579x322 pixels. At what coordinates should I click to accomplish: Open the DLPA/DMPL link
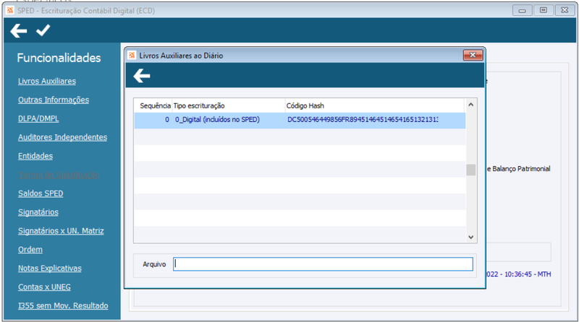pyautogui.click(x=38, y=118)
